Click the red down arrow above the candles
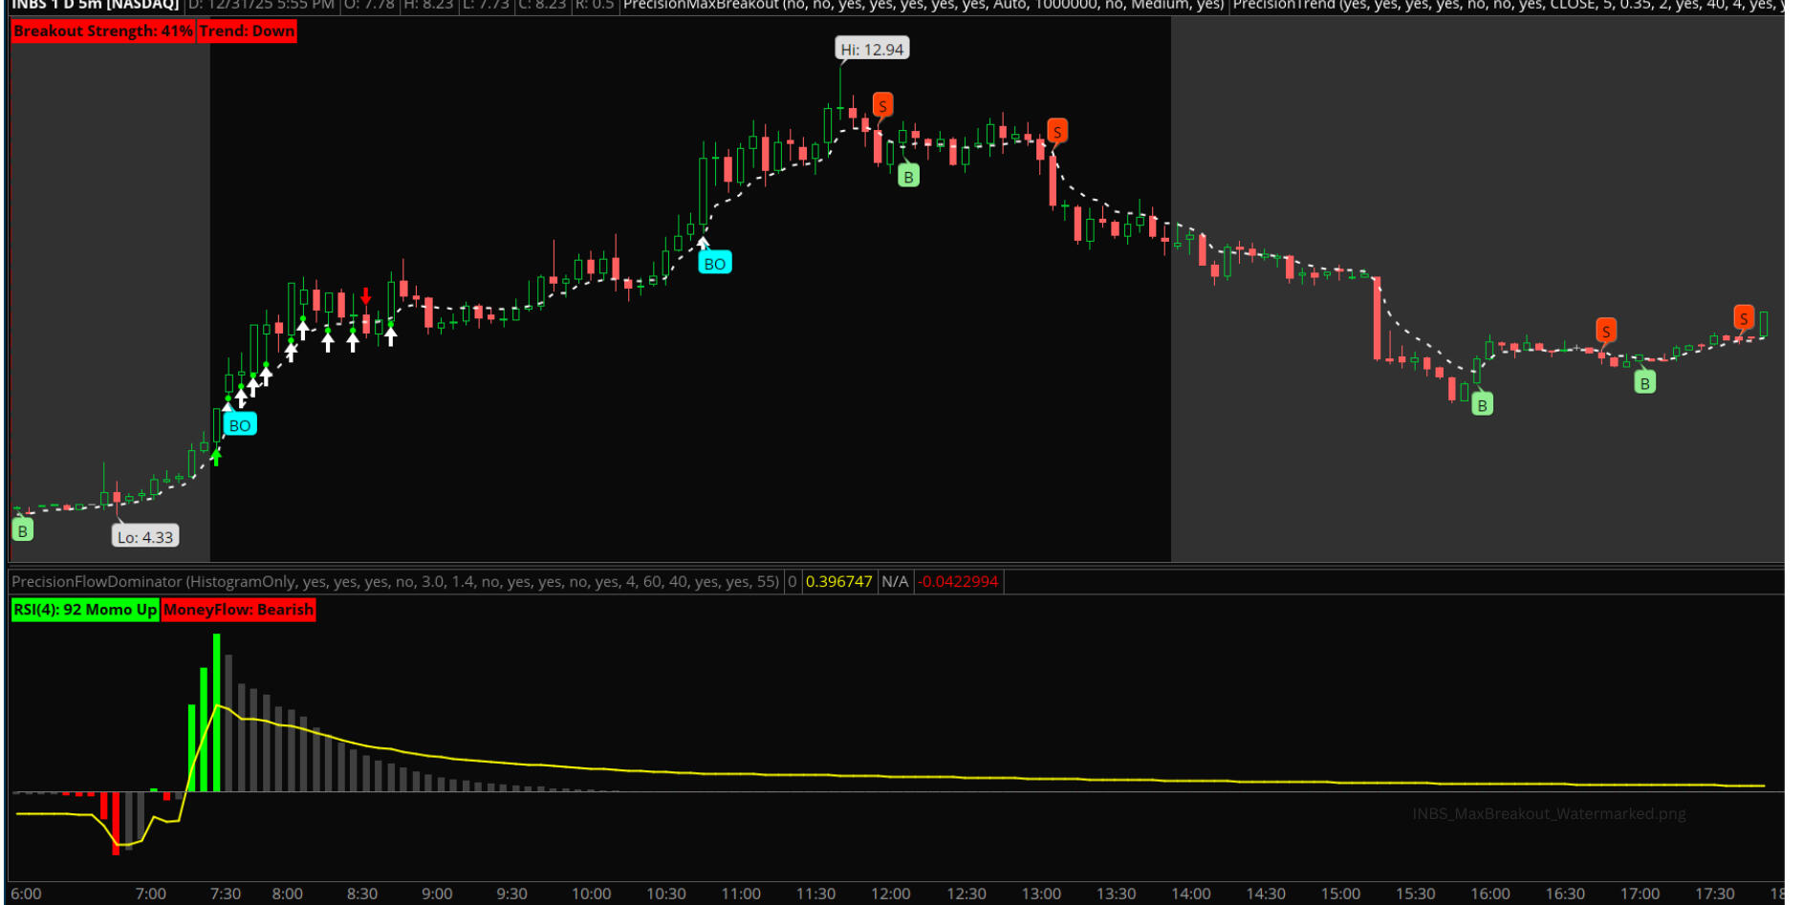The image size is (1803, 905). coord(365,295)
